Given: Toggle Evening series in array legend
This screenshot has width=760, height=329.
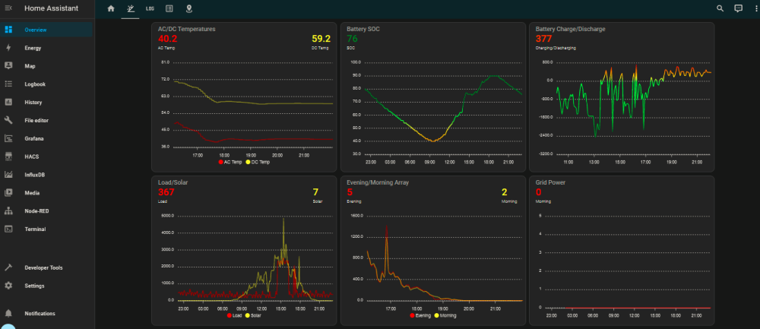Looking at the screenshot, I should (420, 315).
